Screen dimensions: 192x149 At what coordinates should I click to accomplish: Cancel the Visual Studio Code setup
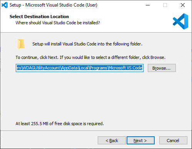tap(173, 141)
